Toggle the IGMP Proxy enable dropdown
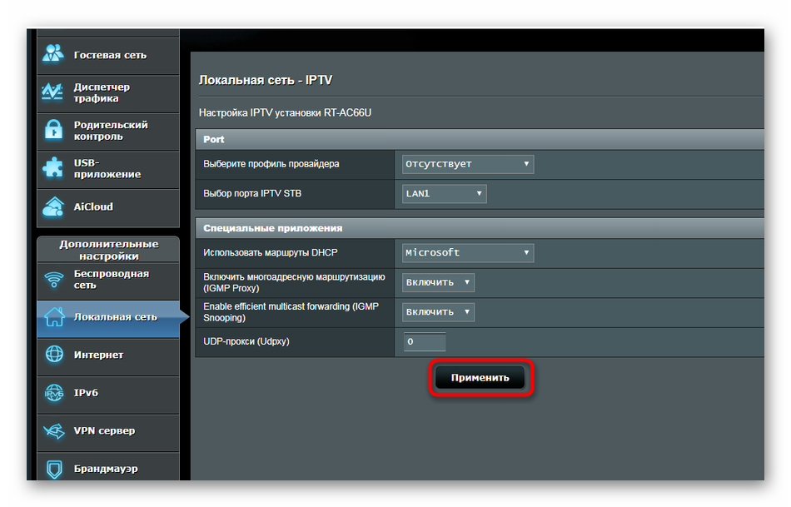 438,282
